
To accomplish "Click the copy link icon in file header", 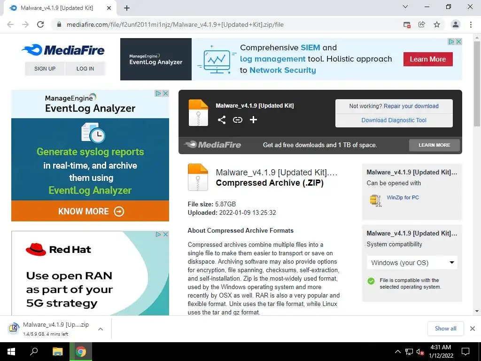I will pos(237,120).
